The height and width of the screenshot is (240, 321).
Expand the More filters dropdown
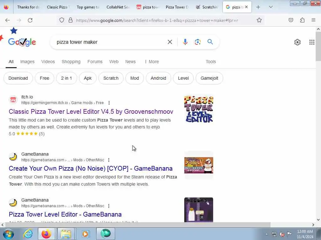[x=152, y=62]
